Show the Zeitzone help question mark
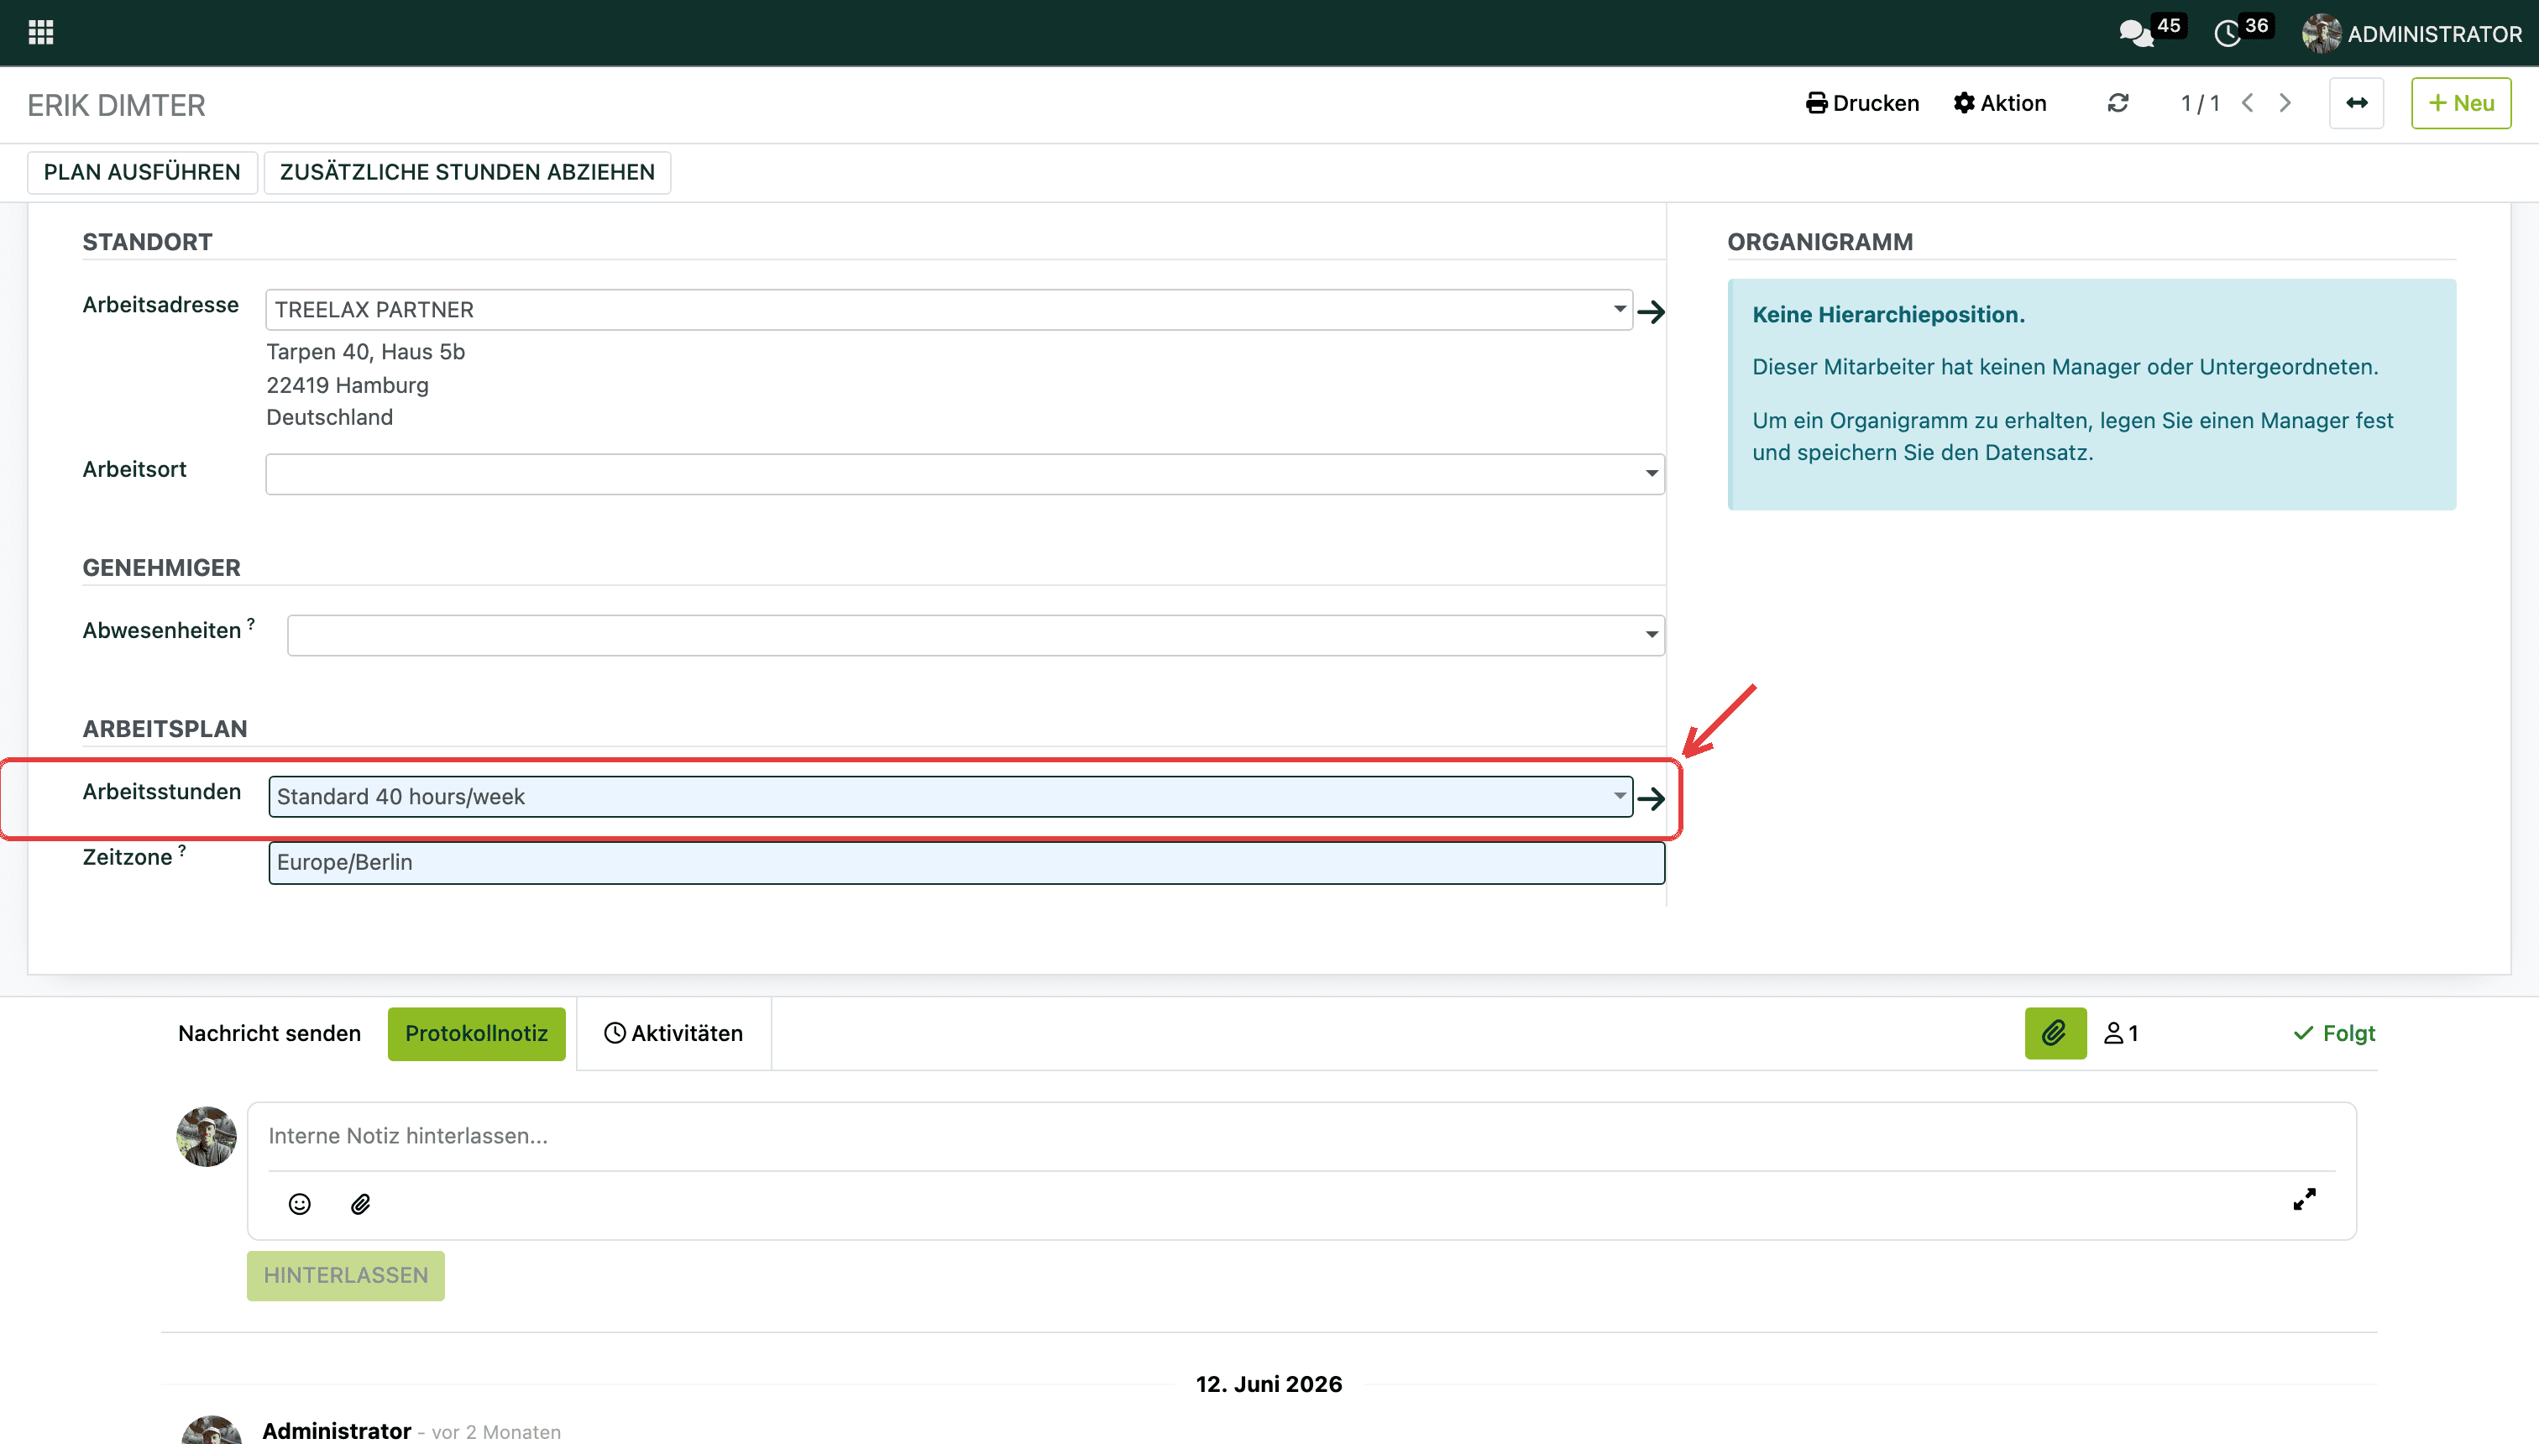The image size is (2539, 1444). [181, 851]
